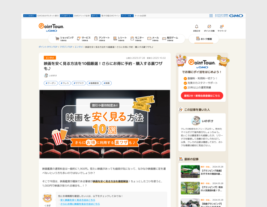
Task: Click the article headline 映画を安く見る方法を10個厳選
Action: click(x=103, y=66)
